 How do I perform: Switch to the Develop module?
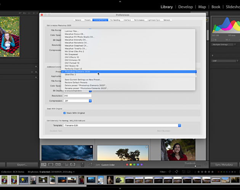tap(186, 7)
